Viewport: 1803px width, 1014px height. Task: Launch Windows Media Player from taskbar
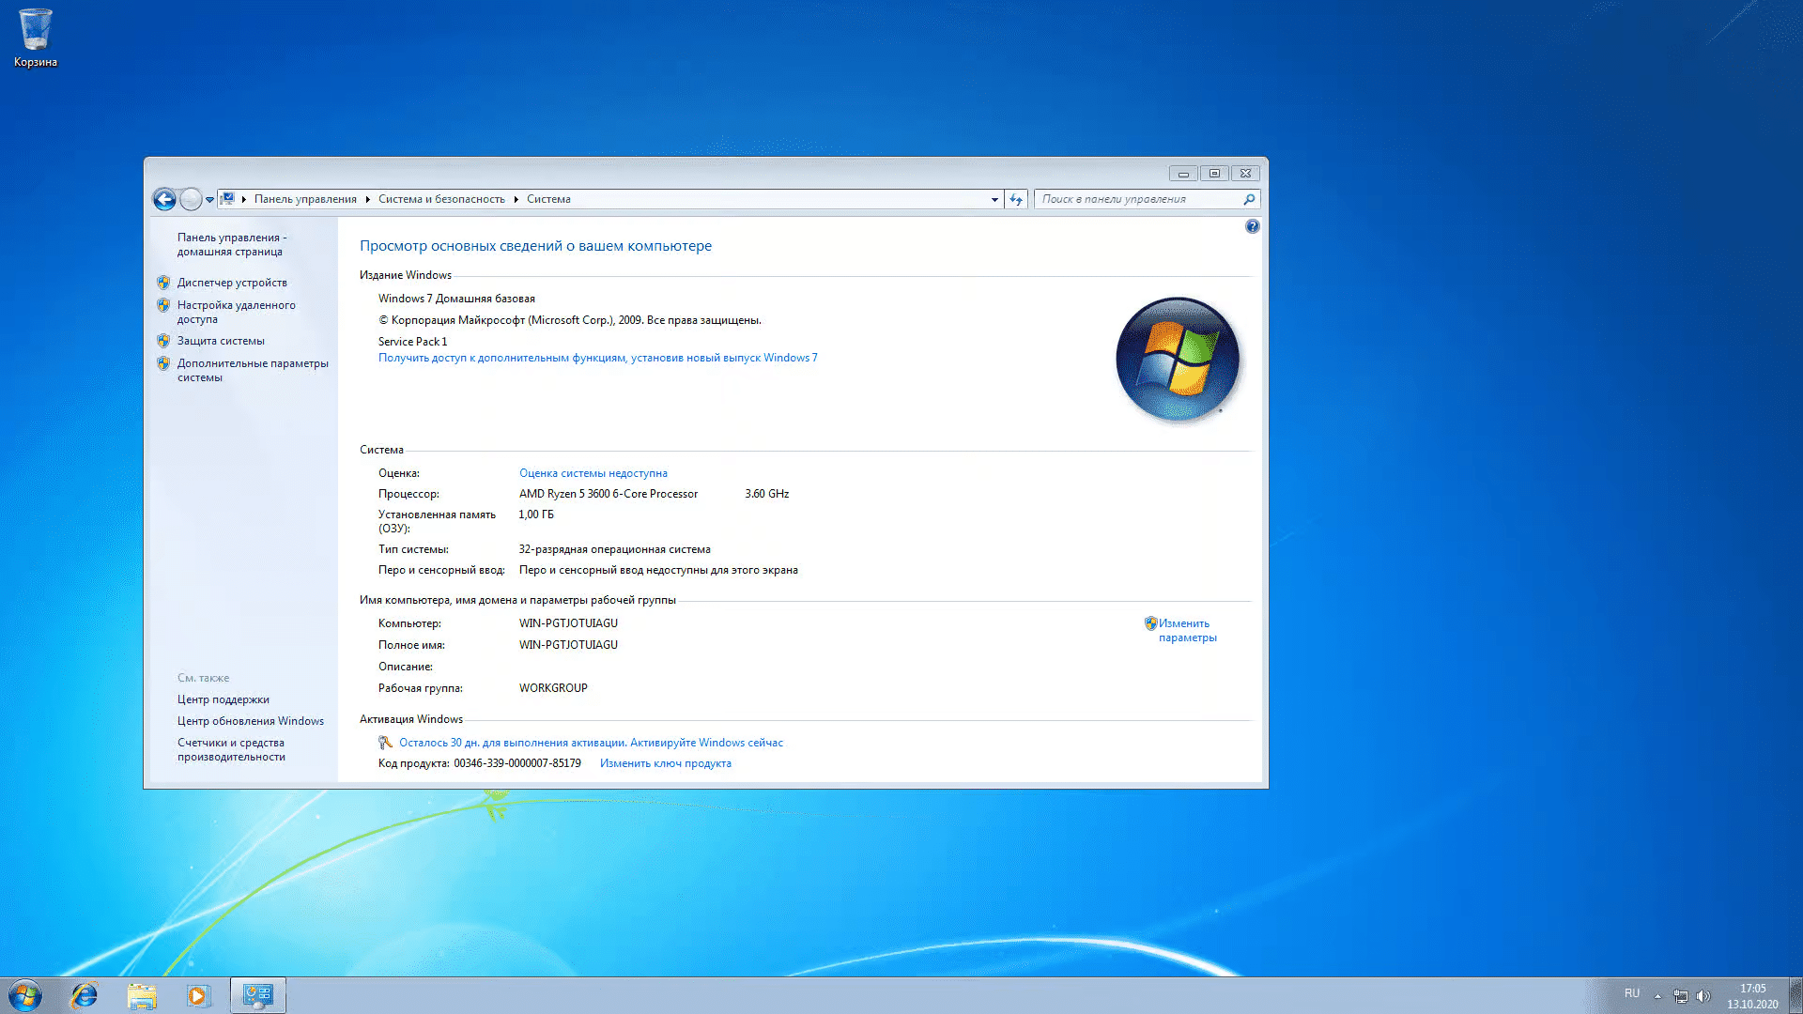(198, 995)
